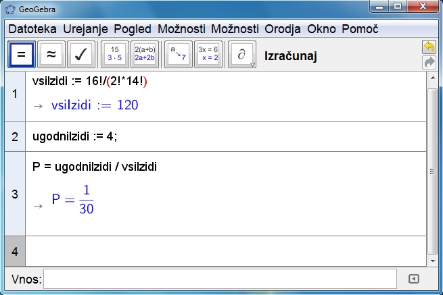
Task: Open the Datoteka menu
Action: point(32,29)
